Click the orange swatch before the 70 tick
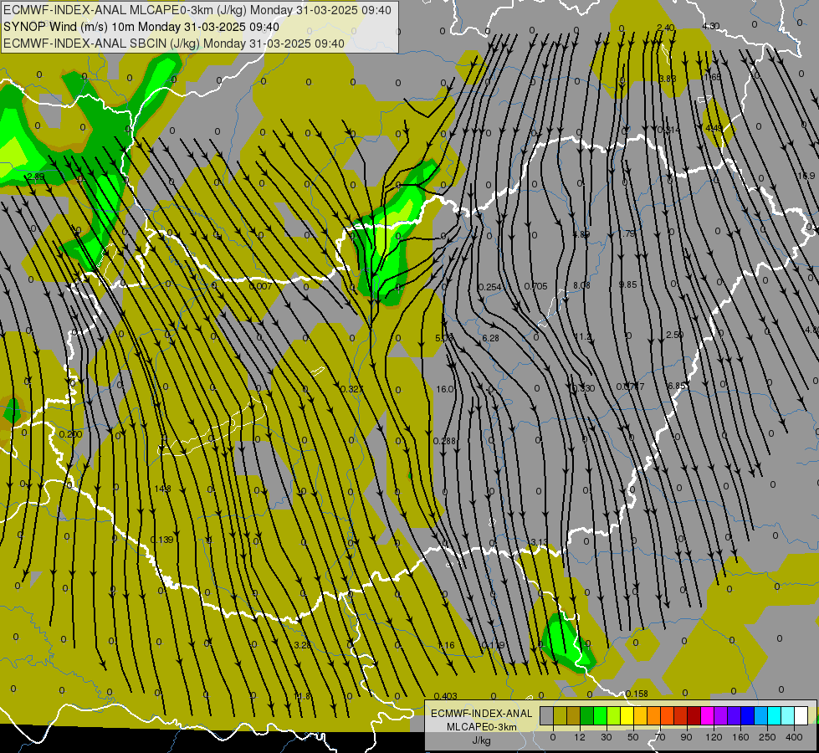The height and width of the screenshot is (753, 819). tap(654, 715)
